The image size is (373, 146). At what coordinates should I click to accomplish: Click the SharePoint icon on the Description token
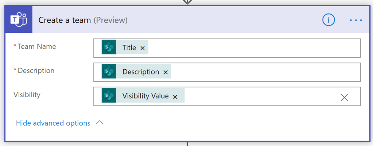pyautogui.click(x=109, y=72)
